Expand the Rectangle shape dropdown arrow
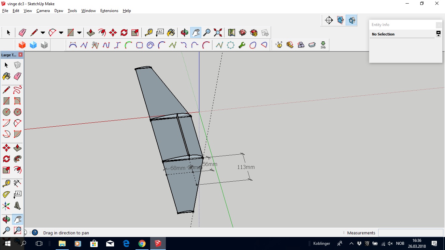Image resolution: width=445 pixels, height=250 pixels. pos(79,33)
